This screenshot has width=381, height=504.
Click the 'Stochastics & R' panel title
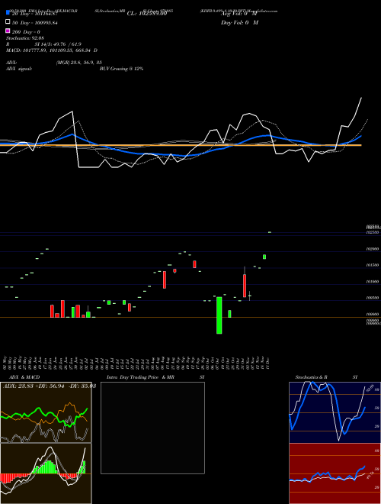(x=311, y=377)
